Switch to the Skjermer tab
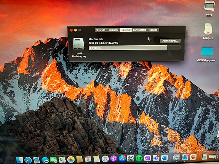 (x=113, y=30)
